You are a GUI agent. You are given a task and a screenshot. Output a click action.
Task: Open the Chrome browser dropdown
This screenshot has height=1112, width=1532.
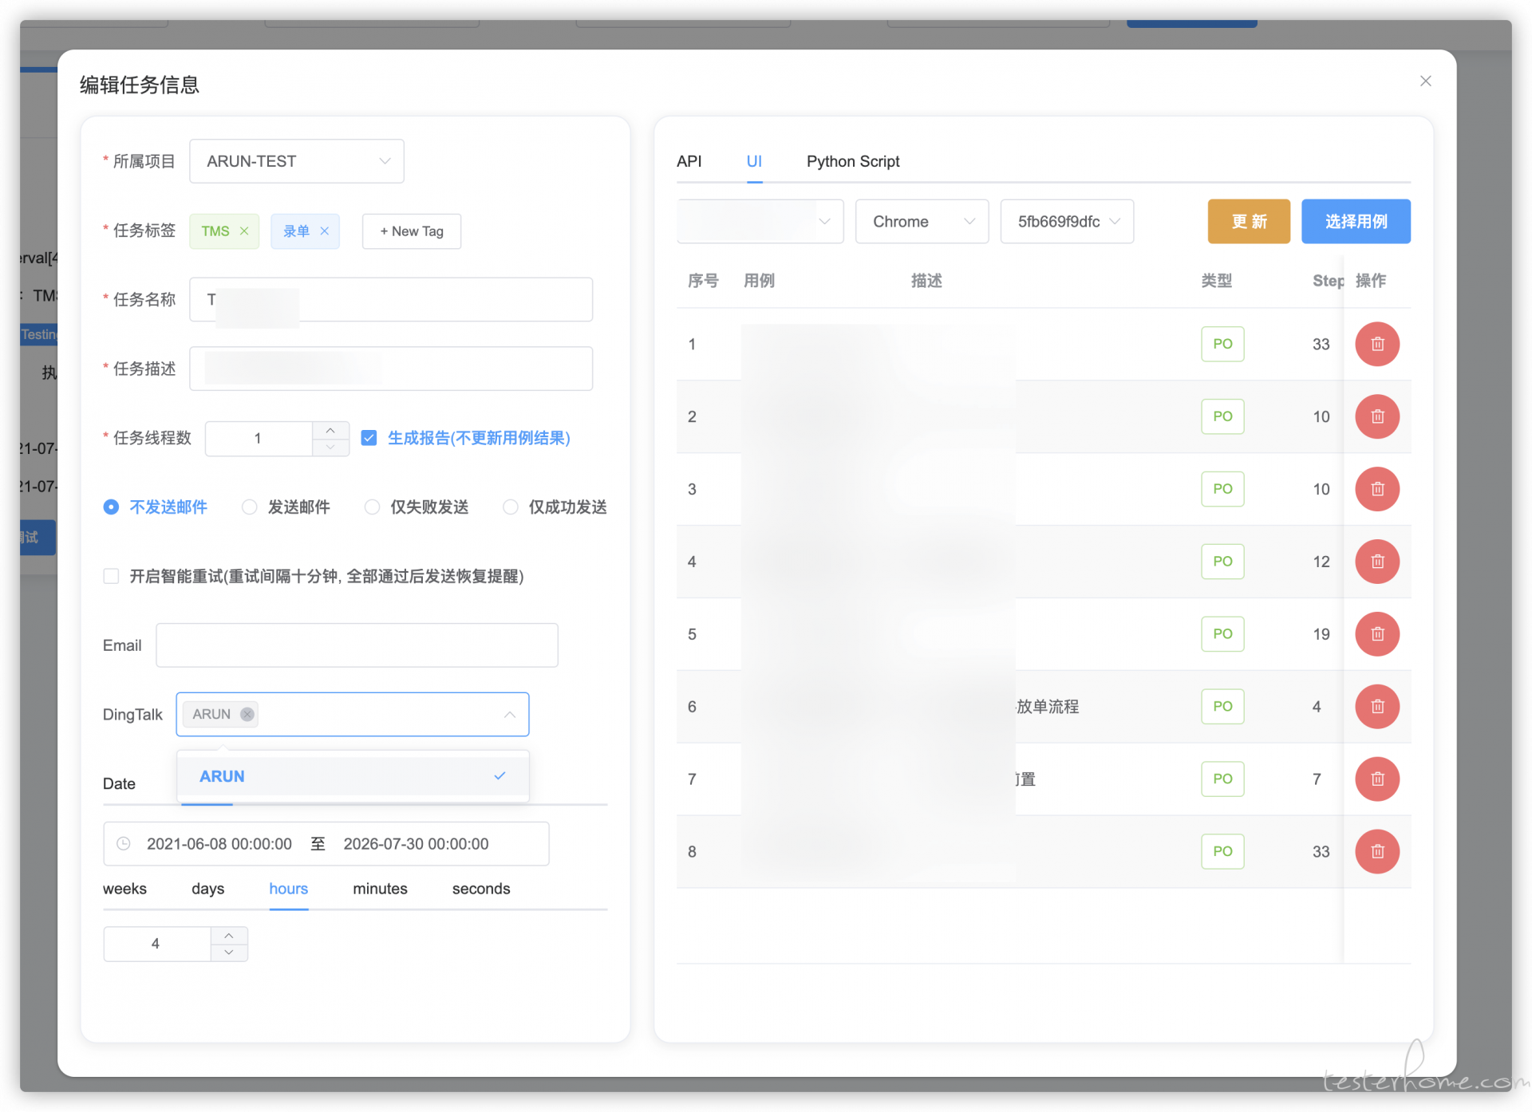[x=922, y=222]
